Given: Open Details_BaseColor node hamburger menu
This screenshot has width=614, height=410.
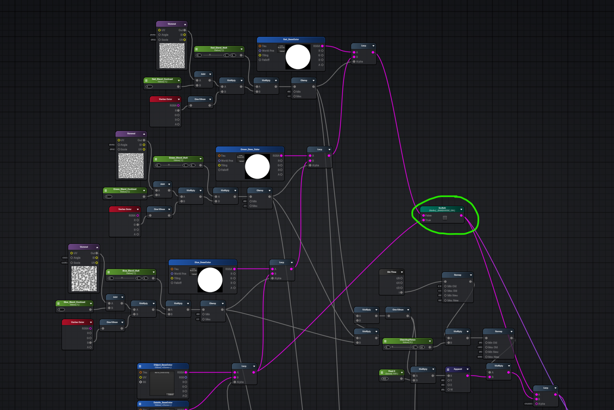Looking at the screenshot, I should tap(140, 404).
